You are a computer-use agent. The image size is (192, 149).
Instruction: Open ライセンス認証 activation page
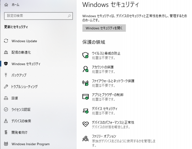21,109
